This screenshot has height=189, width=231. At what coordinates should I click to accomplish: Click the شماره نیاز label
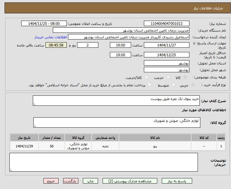tap(217, 24)
